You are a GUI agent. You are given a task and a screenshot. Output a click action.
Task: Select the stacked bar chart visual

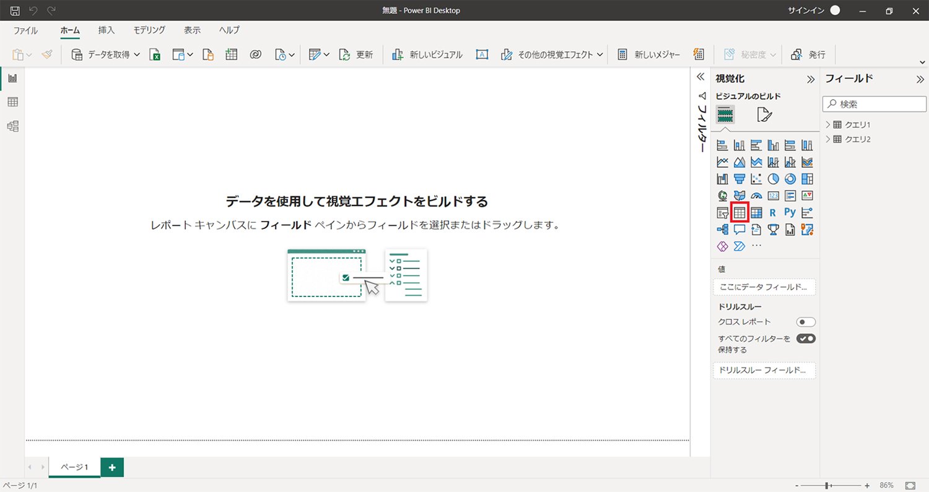pyautogui.click(x=722, y=145)
